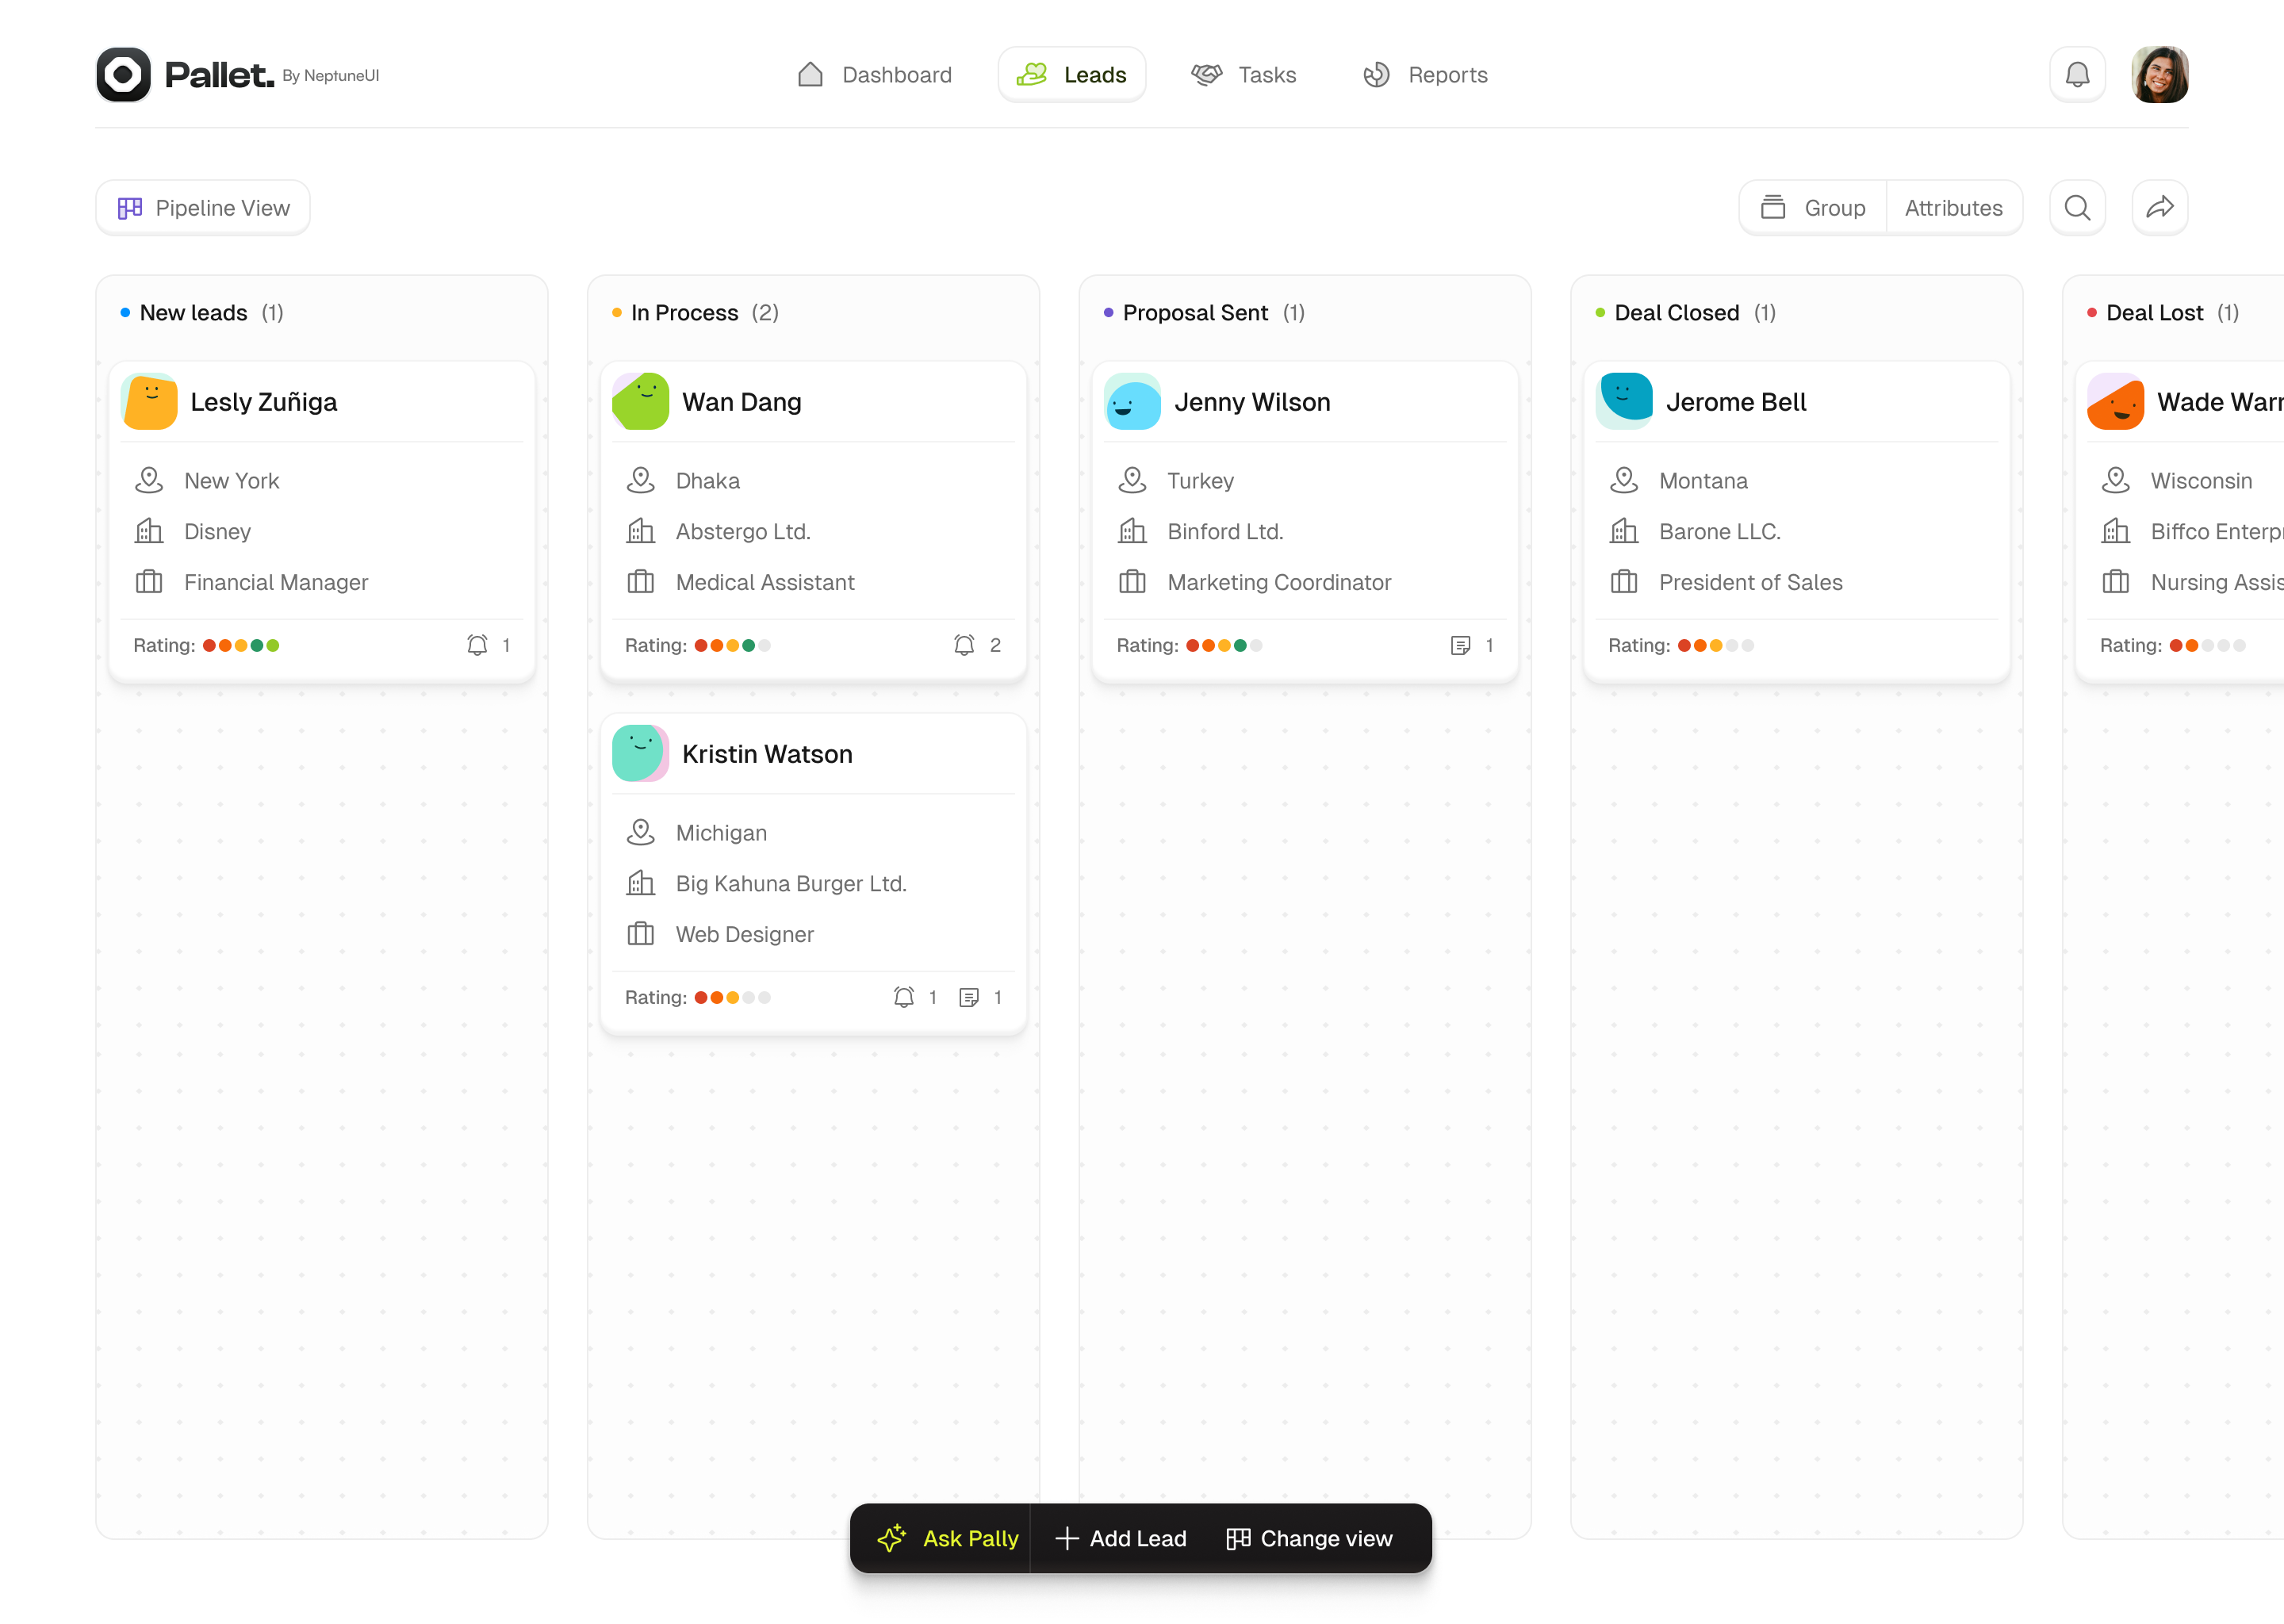Open the search icon in toolbar
2284x1624 pixels.
point(2078,207)
